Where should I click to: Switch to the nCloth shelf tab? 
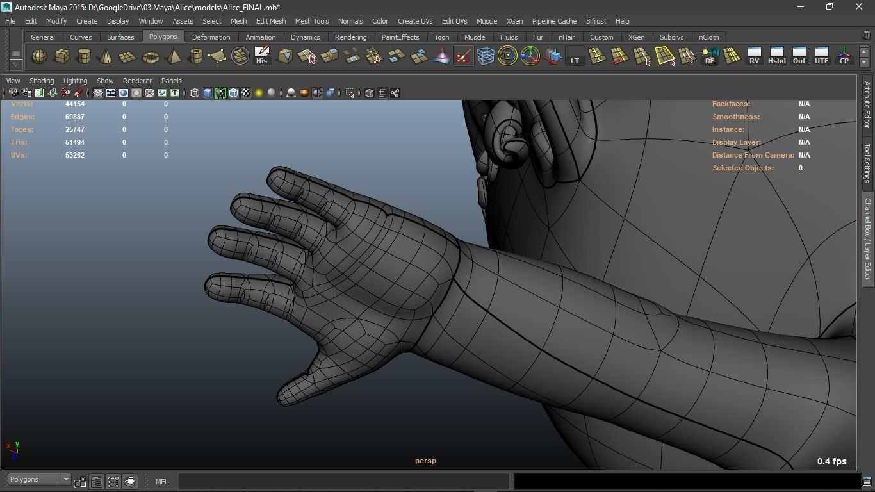tap(708, 37)
